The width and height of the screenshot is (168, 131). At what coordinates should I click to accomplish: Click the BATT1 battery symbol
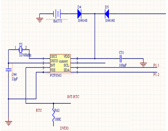pos(57,14)
